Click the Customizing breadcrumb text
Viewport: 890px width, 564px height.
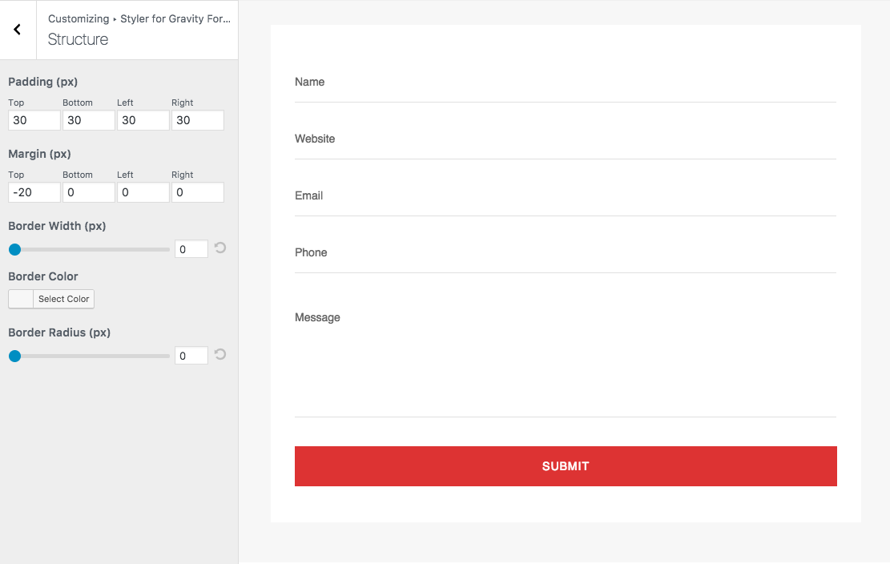coord(79,18)
